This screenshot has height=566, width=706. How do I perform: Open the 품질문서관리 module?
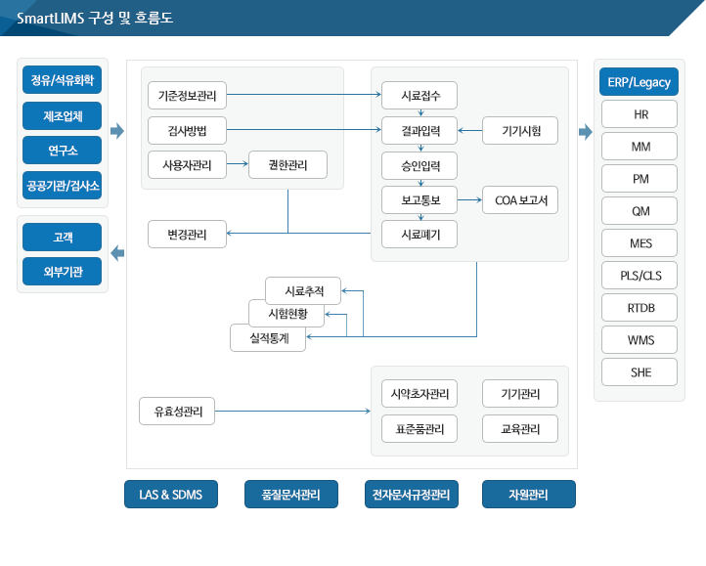(290, 495)
